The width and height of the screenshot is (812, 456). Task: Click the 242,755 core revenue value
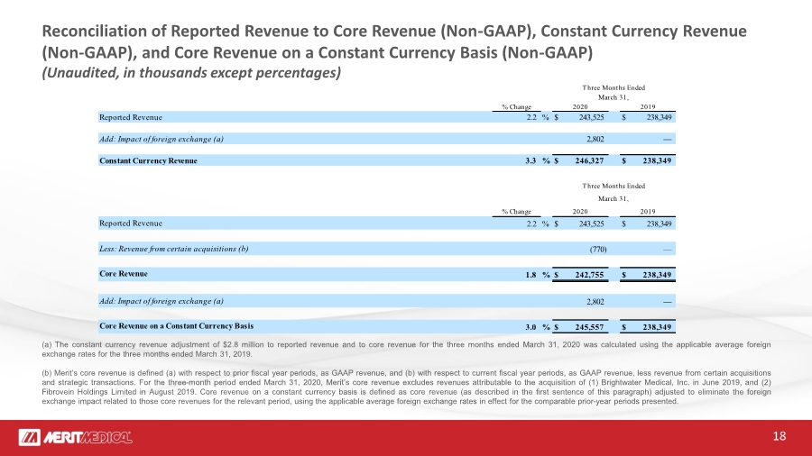tap(589, 275)
